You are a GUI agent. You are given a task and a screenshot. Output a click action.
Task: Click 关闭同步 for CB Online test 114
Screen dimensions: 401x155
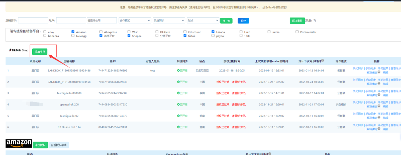click(x=358, y=125)
